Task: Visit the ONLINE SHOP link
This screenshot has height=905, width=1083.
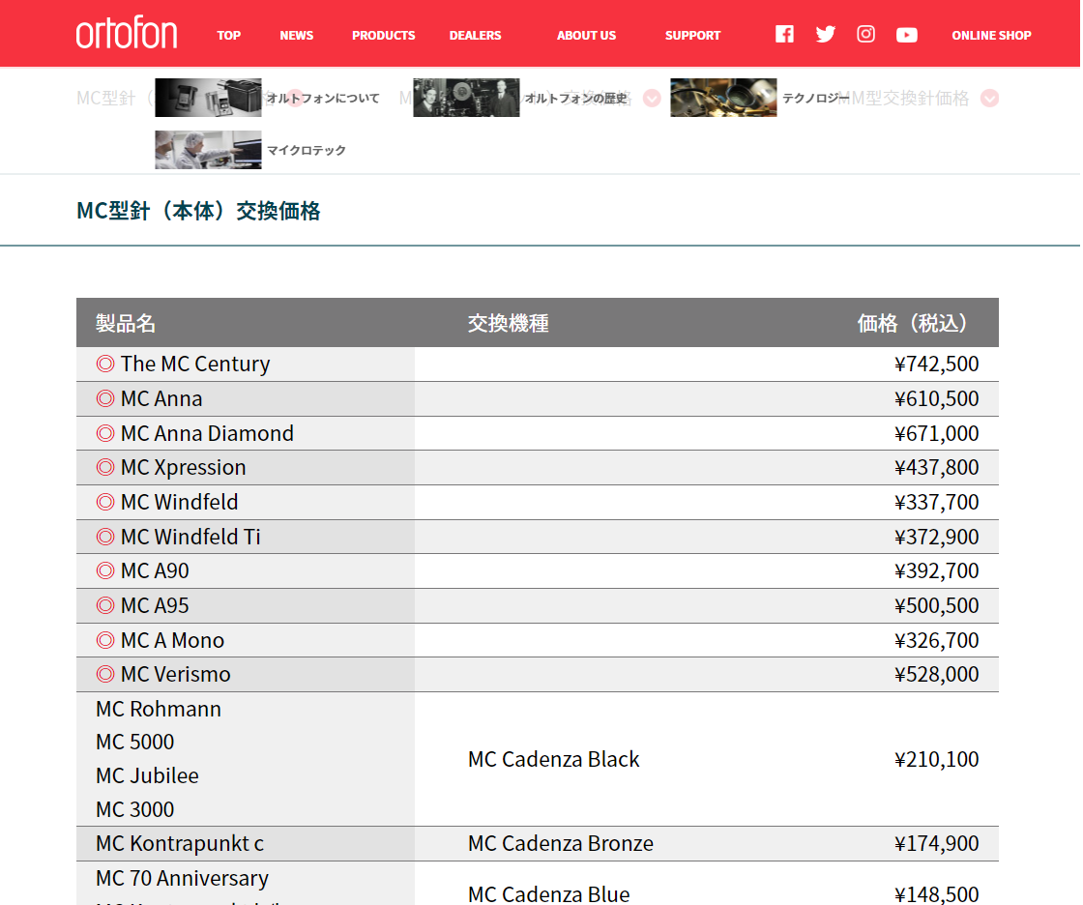Action: [x=991, y=35]
